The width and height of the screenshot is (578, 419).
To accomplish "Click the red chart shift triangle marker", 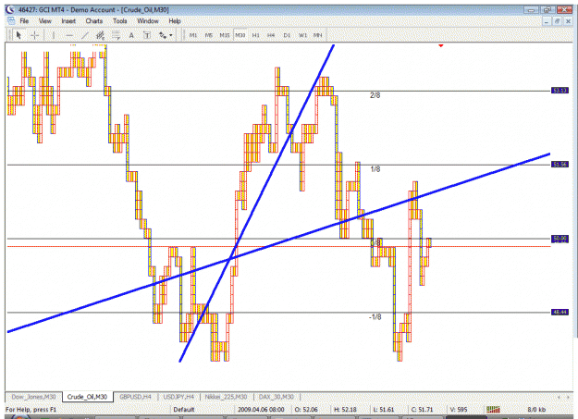I will click(441, 45).
